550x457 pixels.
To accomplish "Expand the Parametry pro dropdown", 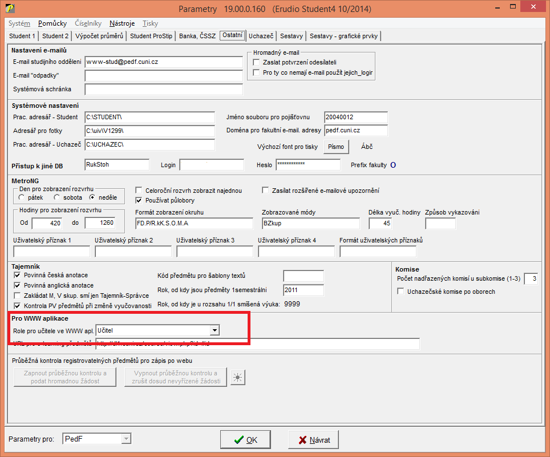I will click(126, 439).
